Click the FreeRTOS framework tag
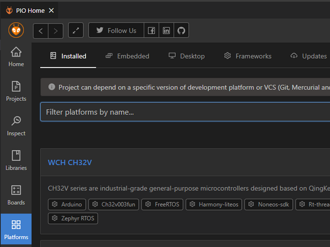The width and height of the screenshot is (330, 247). point(162,204)
